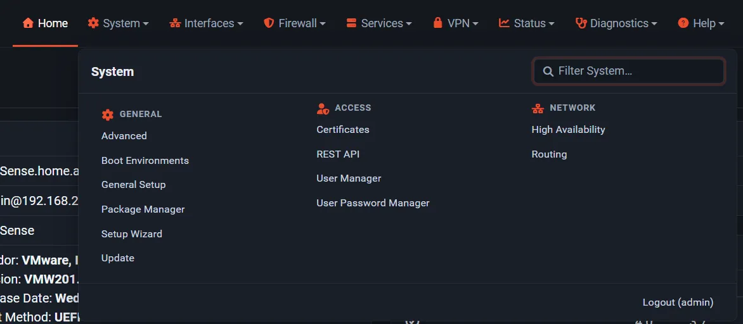Expand the Diagnostics dropdown caret

[654, 23]
